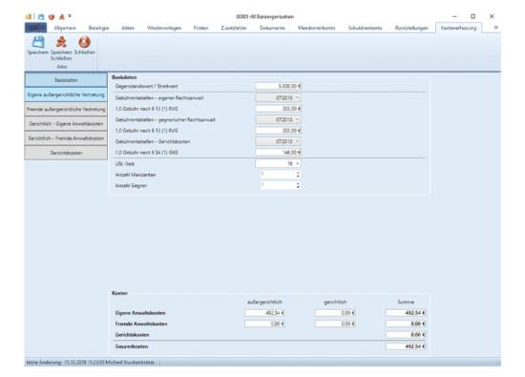Click the application icon in the title bar
Image resolution: width=525 pixels, height=377 pixels.
(29, 16)
